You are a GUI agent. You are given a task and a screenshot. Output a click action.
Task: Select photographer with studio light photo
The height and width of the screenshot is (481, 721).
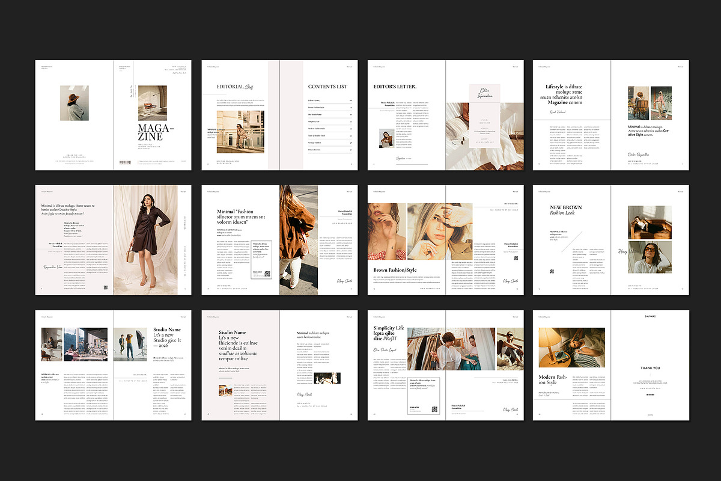[x=130, y=345]
